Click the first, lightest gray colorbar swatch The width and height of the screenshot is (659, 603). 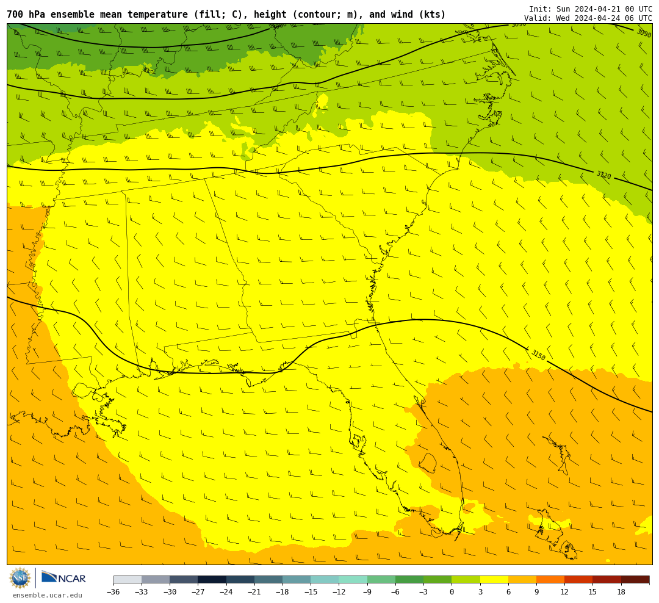pyautogui.click(x=128, y=580)
